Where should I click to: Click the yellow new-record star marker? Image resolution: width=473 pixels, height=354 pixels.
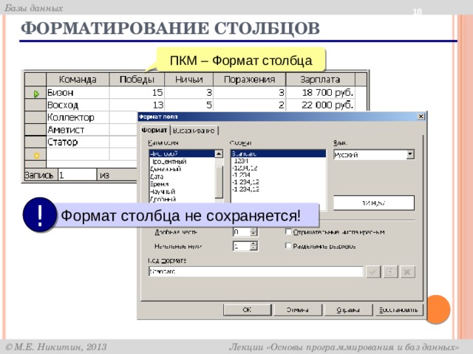[36, 156]
